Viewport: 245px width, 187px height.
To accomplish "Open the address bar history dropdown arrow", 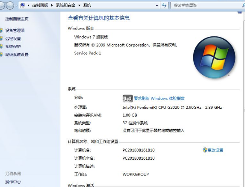I will point(157,6).
